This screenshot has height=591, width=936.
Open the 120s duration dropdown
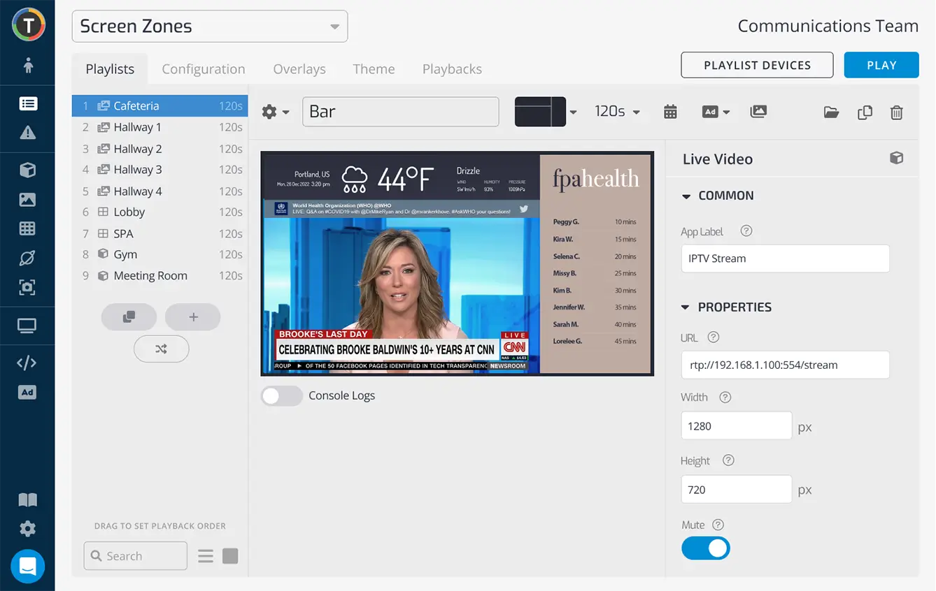click(617, 112)
